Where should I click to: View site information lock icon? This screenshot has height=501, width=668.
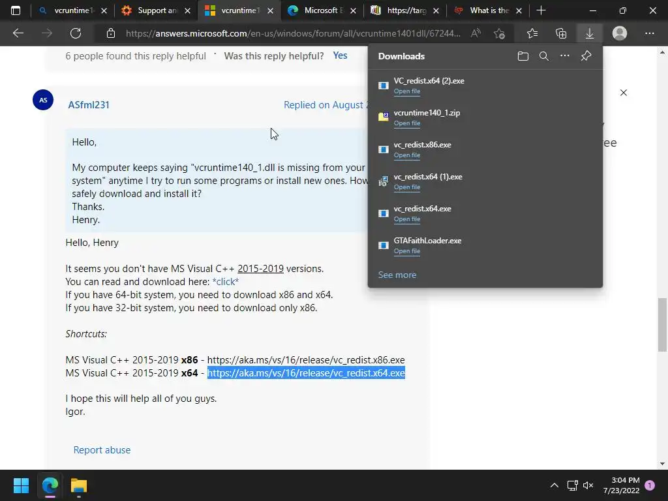pyautogui.click(x=111, y=33)
